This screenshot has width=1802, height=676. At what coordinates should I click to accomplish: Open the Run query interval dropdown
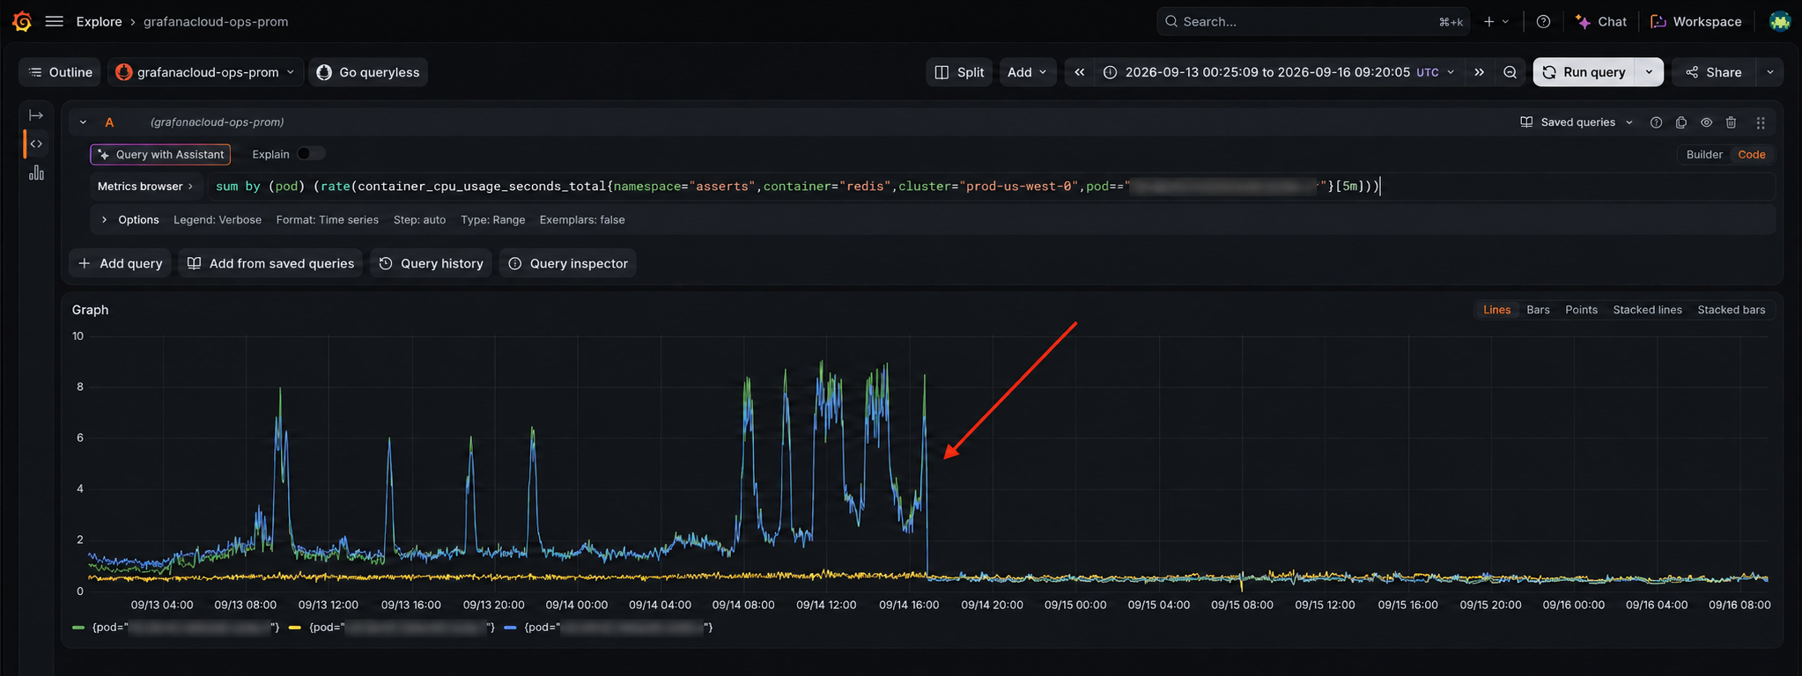point(1649,72)
